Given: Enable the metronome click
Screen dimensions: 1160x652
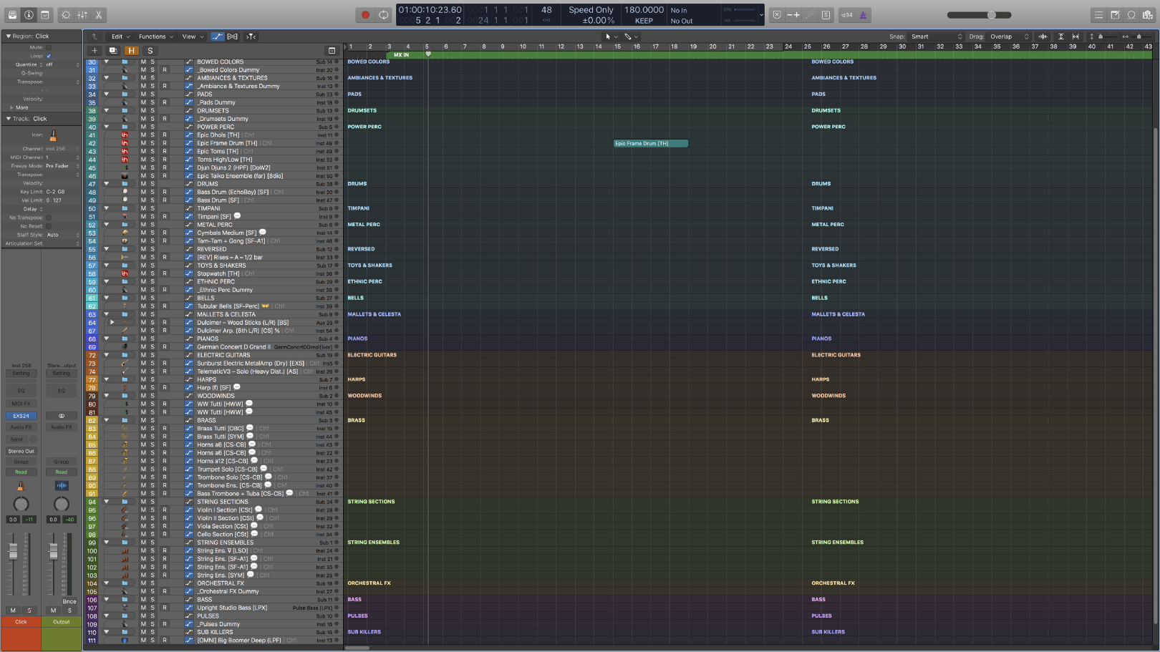Looking at the screenshot, I should coord(863,14).
